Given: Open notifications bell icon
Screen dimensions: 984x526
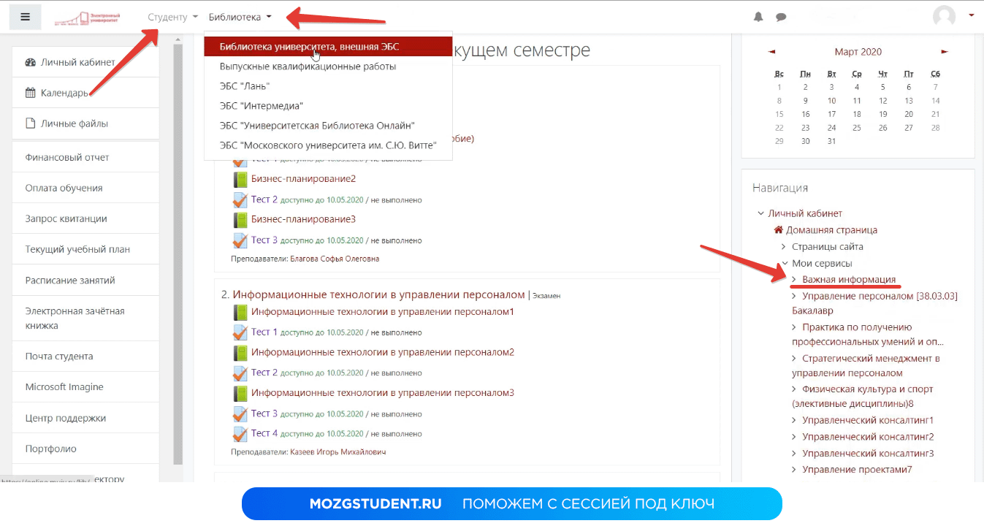Looking at the screenshot, I should pyautogui.click(x=758, y=17).
